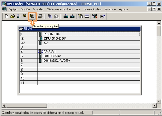Select the DP sub-slot row

(80, 43)
